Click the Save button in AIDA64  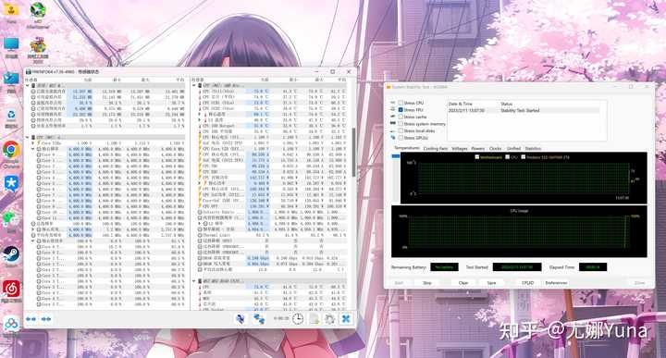click(491, 283)
